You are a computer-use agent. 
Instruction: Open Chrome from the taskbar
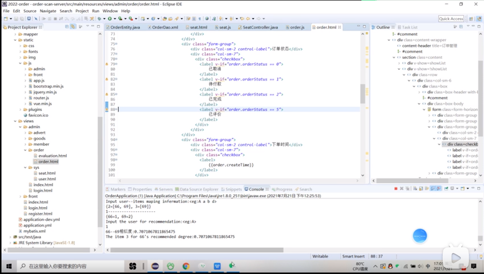pyautogui.click(x=186, y=266)
